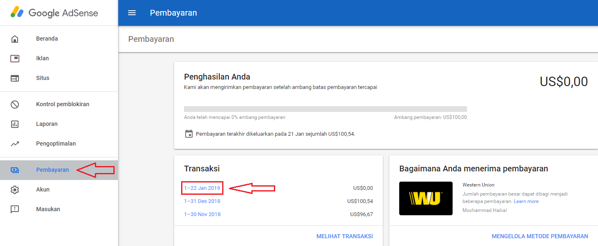Click the Western Union logo thumbnail
Image resolution: width=598 pixels, height=246 pixels.
tap(425, 198)
